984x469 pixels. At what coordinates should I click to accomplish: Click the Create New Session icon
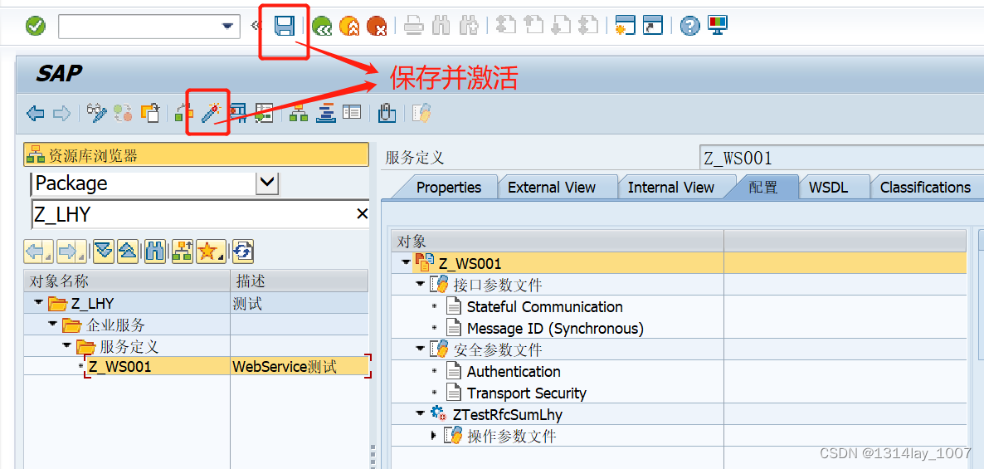(x=625, y=26)
